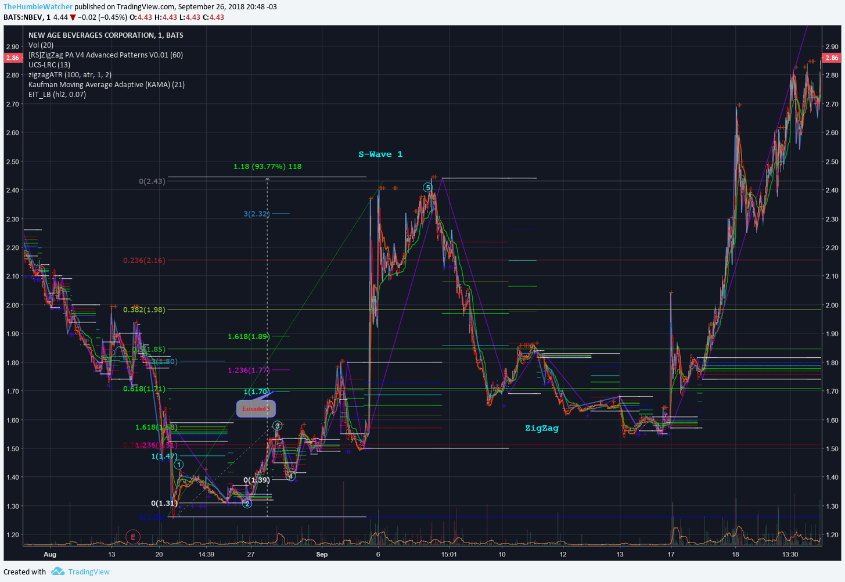
Task: Click the red 2.86 price tag on right scale
Action: click(832, 58)
